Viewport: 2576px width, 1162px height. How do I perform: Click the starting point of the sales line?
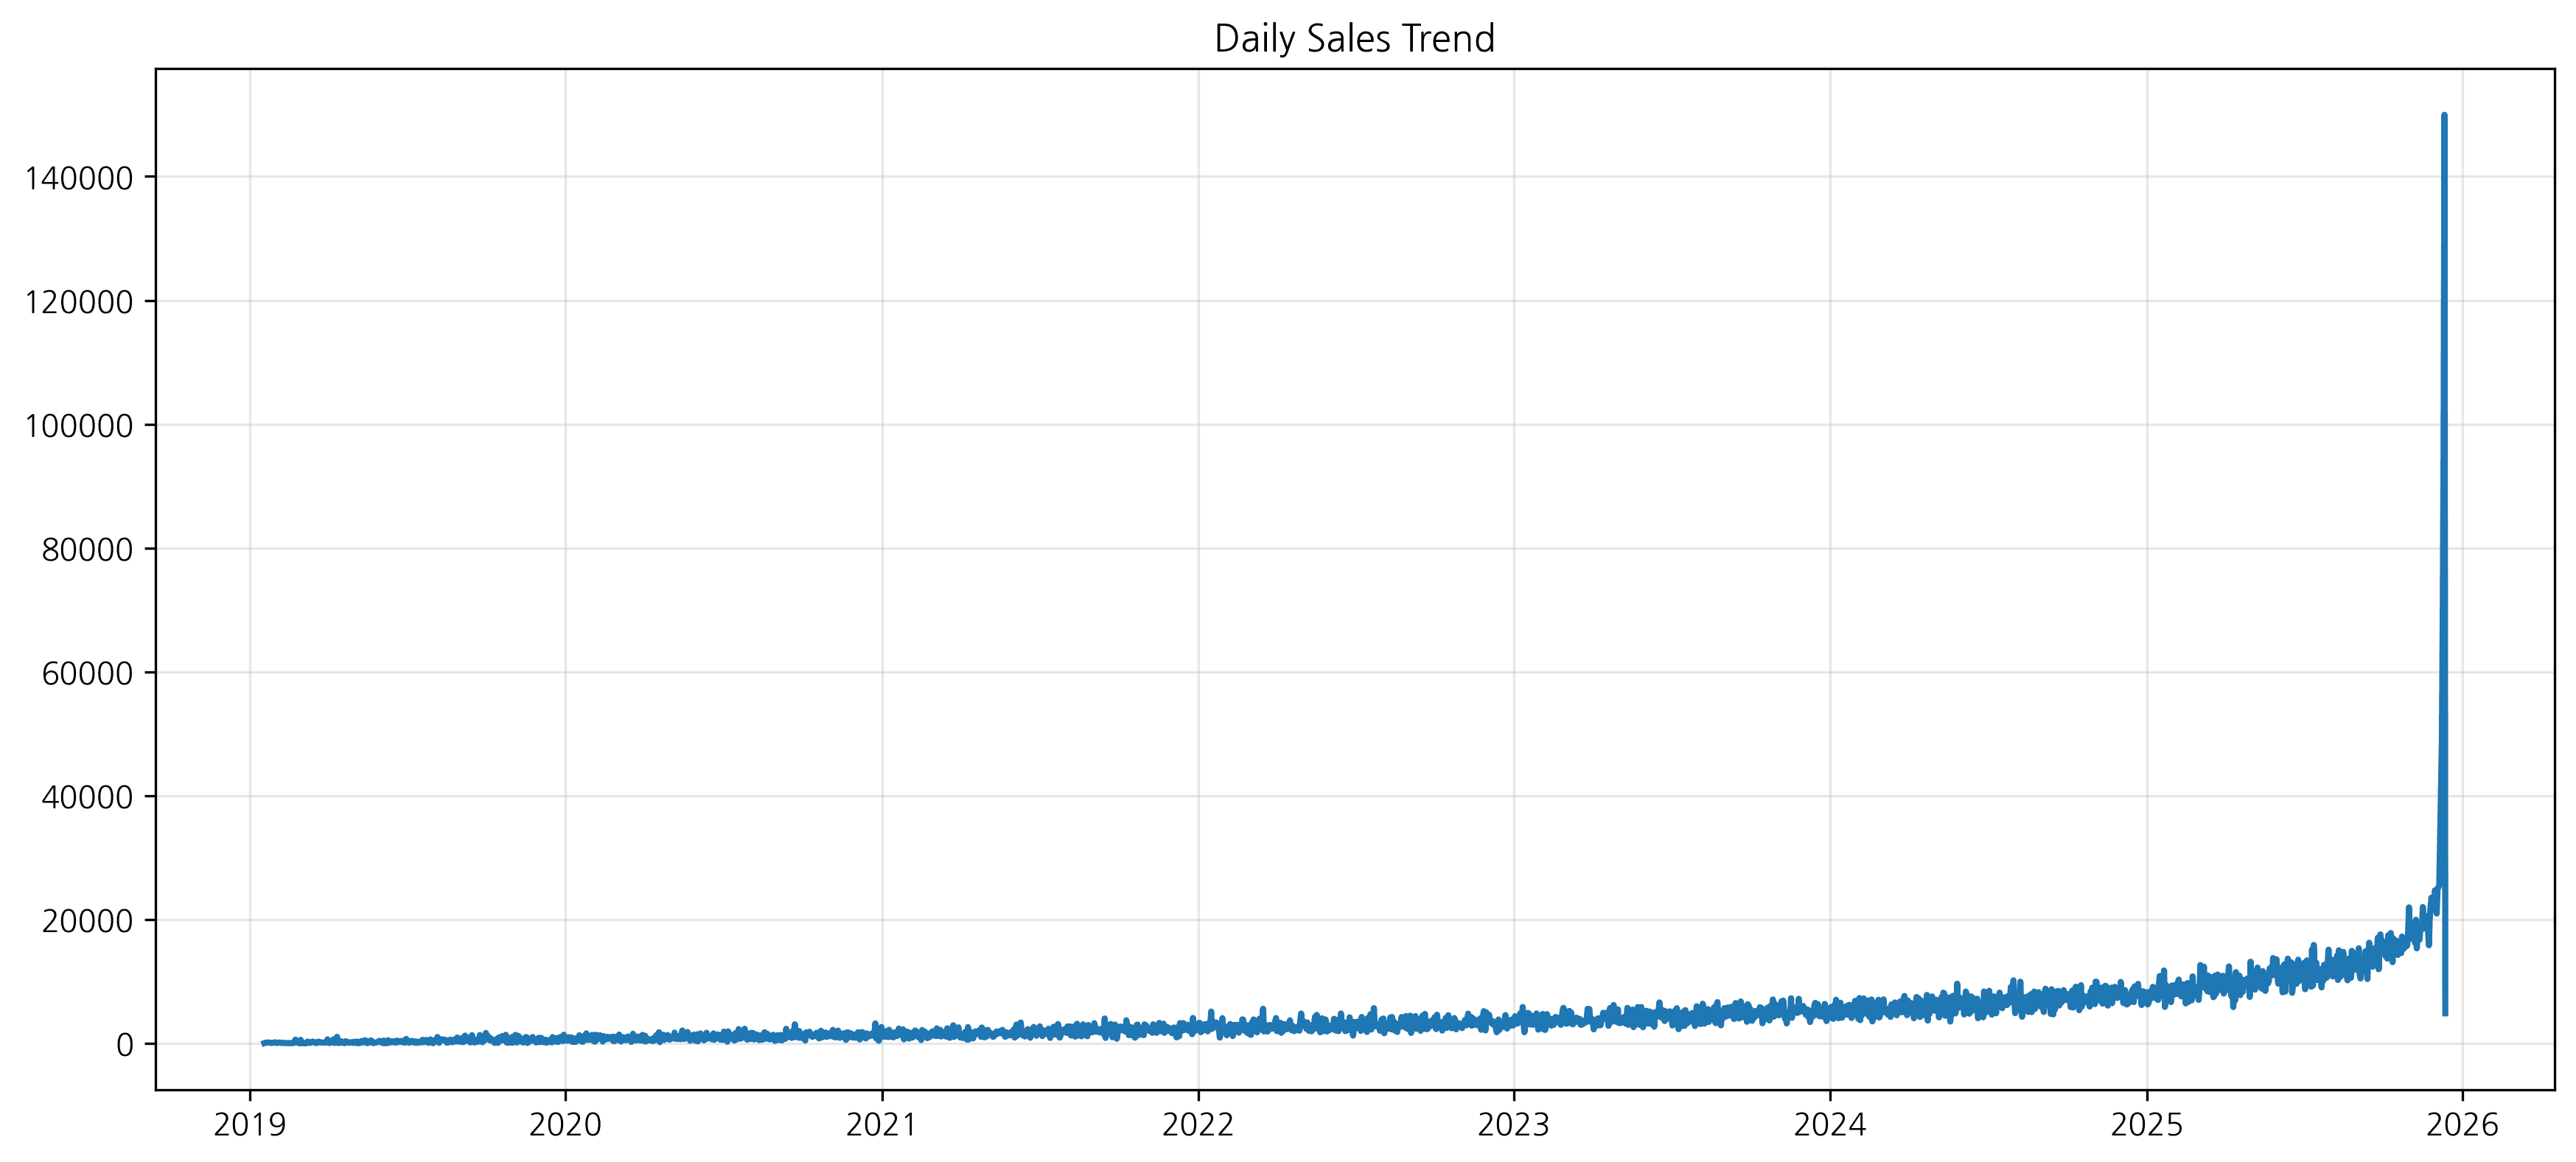[x=263, y=1043]
